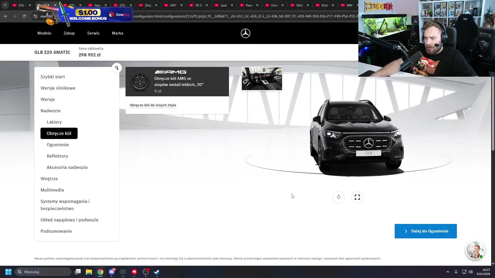Collapse the Nadwozie section
The height and width of the screenshot is (278, 495).
(x=51, y=111)
